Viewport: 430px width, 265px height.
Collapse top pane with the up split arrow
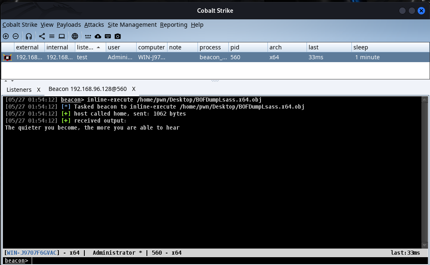6,81
